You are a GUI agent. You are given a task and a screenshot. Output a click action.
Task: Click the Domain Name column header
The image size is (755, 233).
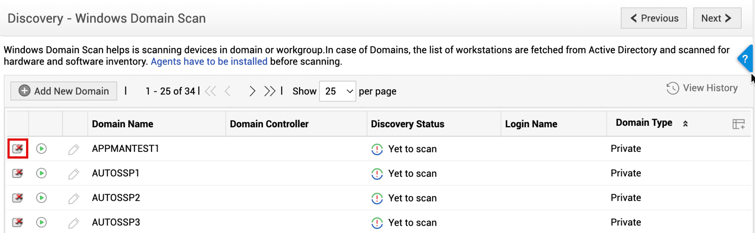coord(122,124)
